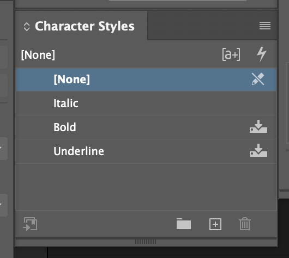The image size is (289, 258).
Task: Select the Bold character style
Action: (146, 127)
